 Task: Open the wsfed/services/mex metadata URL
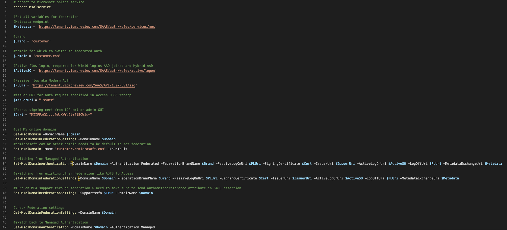pos(97,27)
